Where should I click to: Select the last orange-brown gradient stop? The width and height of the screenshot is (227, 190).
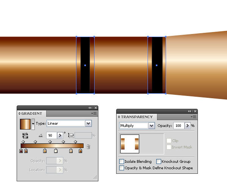click(x=80, y=151)
